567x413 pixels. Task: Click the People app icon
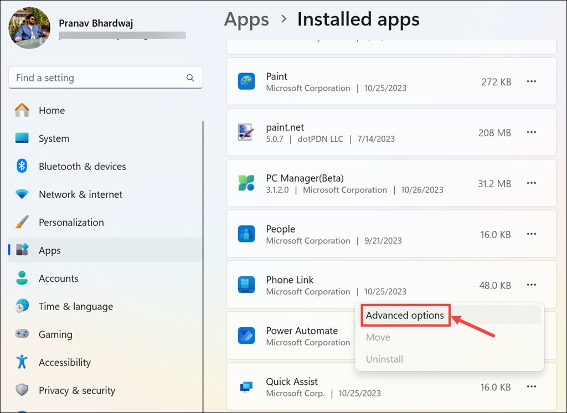pos(246,234)
